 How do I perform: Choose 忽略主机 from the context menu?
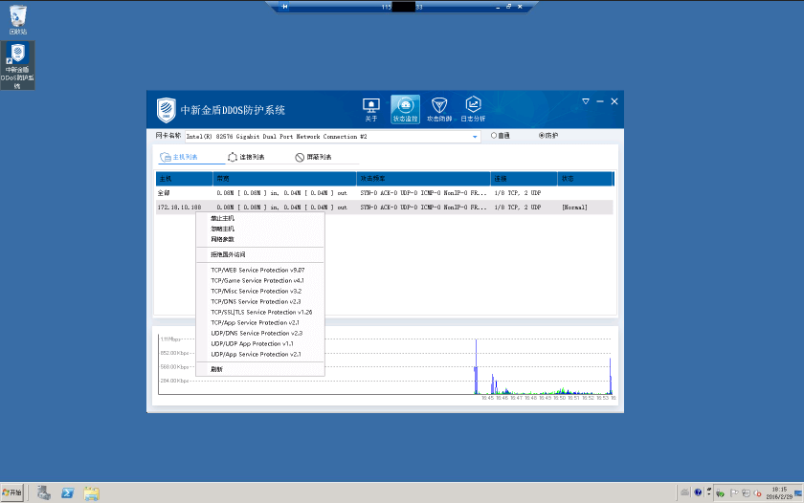point(260,229)
